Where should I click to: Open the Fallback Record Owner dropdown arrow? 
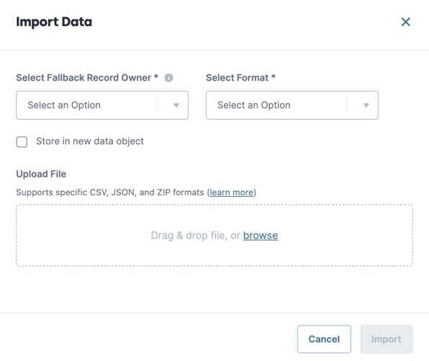(176, 105)
